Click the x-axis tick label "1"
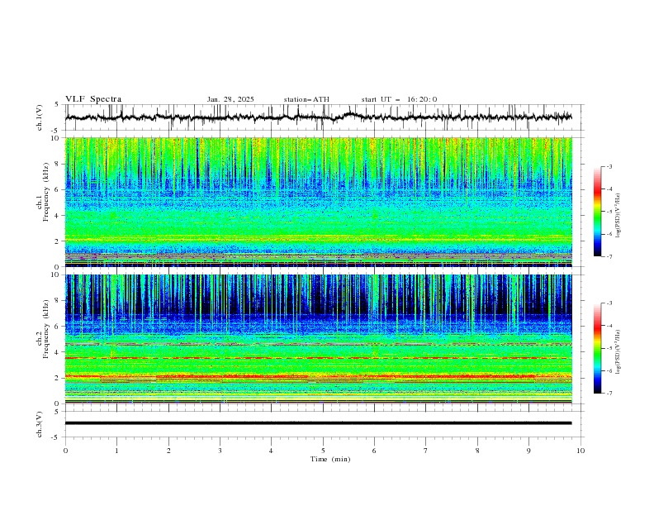 [x=116, y=451]
